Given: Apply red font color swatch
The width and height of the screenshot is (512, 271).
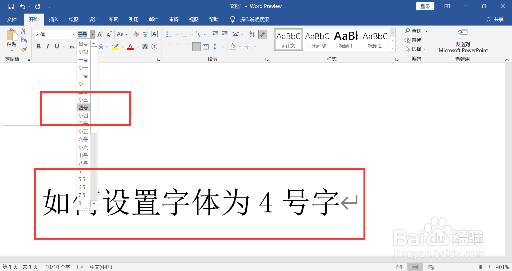Looking at the screenshot, I should pos(130,47).
